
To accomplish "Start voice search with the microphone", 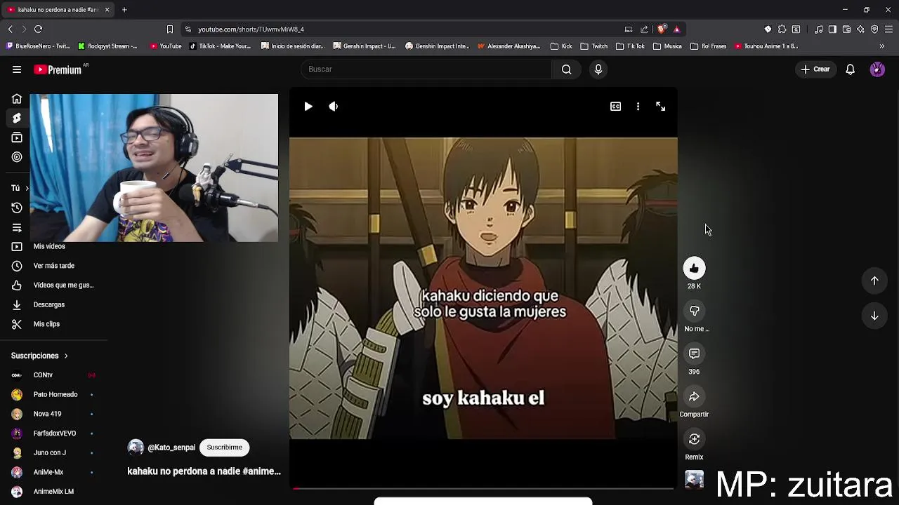I will pyautogui.click(x=598, y=69).
